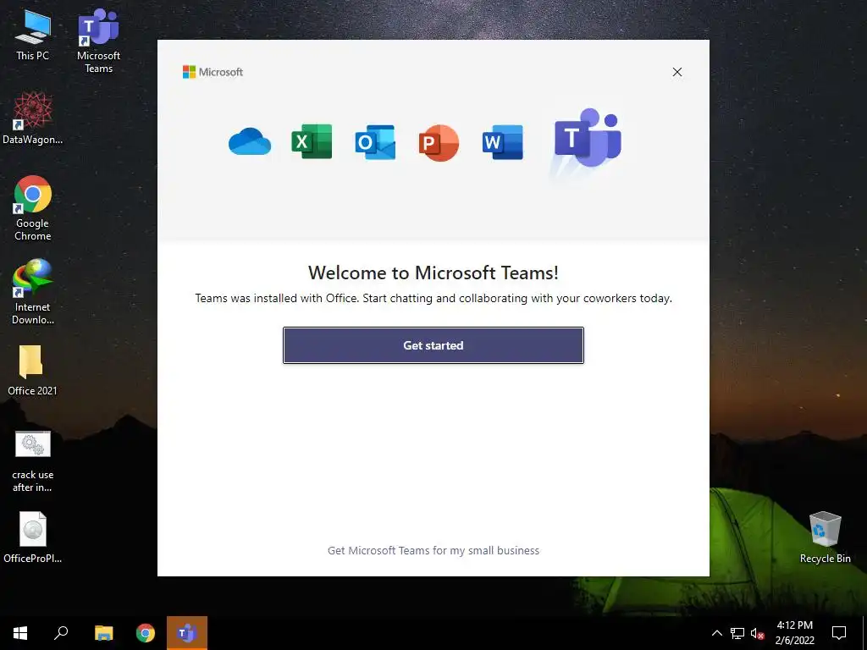This screenshot has height=650, width=867.
Task: Select the Recycle Bin icon
Action: (x=825, y=537)
